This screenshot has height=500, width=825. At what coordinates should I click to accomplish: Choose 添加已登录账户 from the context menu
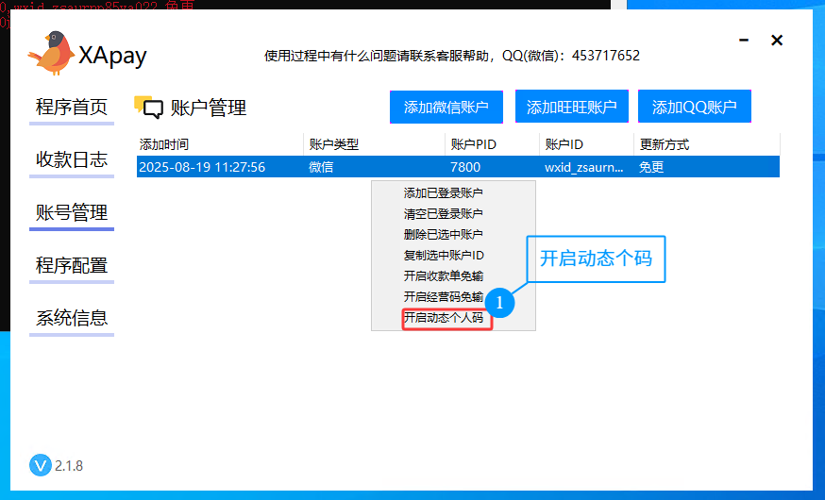[x=443, y=192]
